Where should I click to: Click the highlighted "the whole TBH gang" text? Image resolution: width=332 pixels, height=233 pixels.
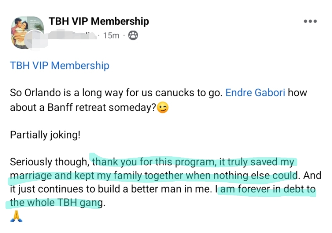56,203
